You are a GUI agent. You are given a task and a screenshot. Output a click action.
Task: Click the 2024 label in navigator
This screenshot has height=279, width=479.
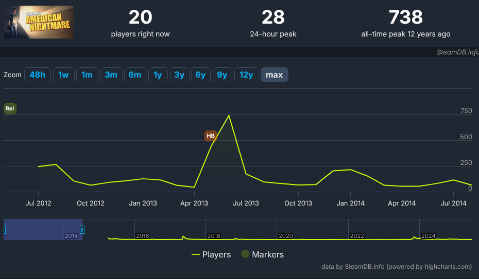click(x=428, y=236)
